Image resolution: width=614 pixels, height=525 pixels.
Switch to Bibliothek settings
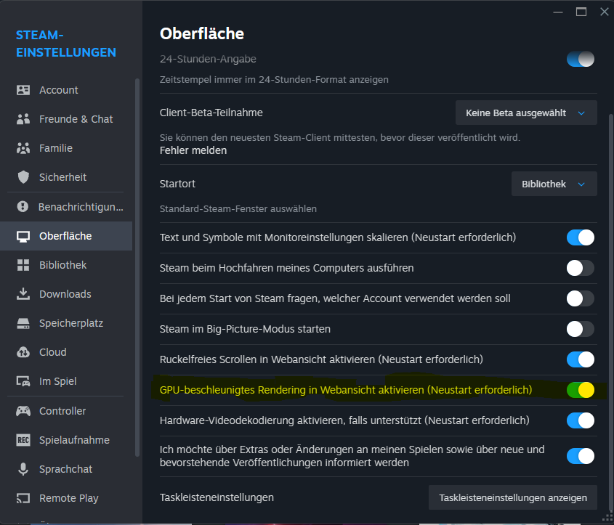(x=66, y=265)
